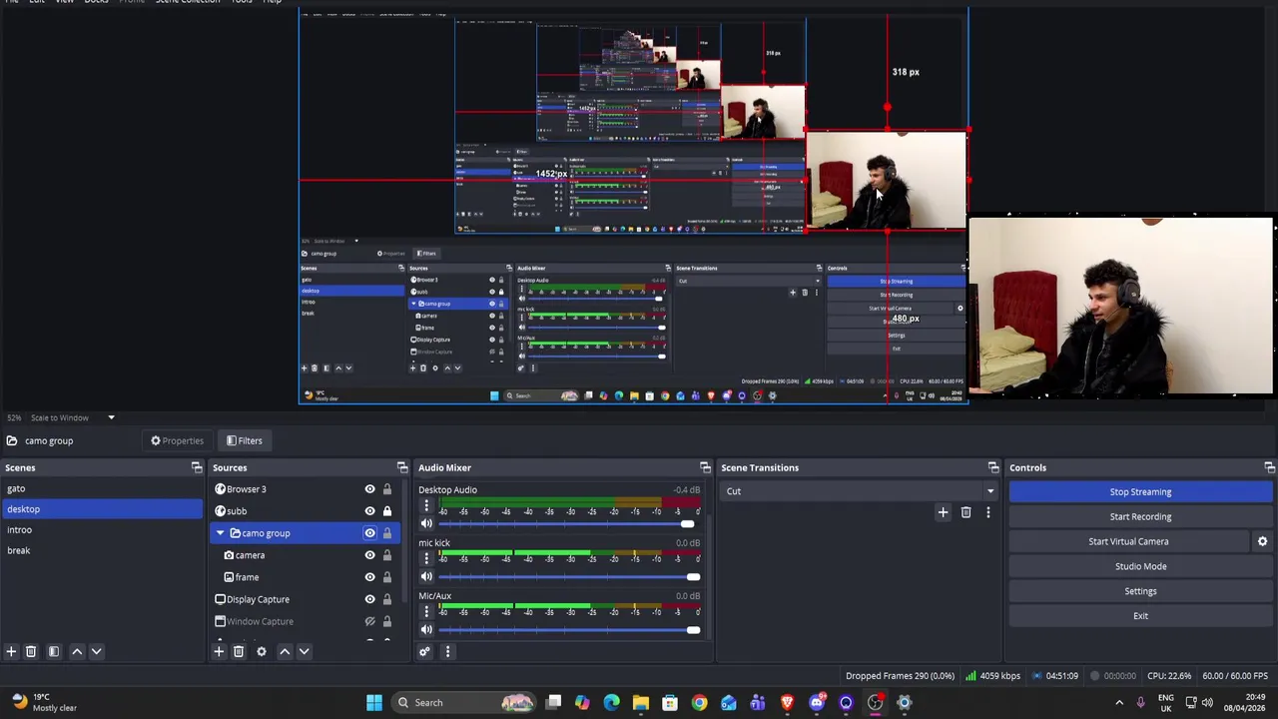
Task: Toggle the lock on camera source
Action: point(387,555)
